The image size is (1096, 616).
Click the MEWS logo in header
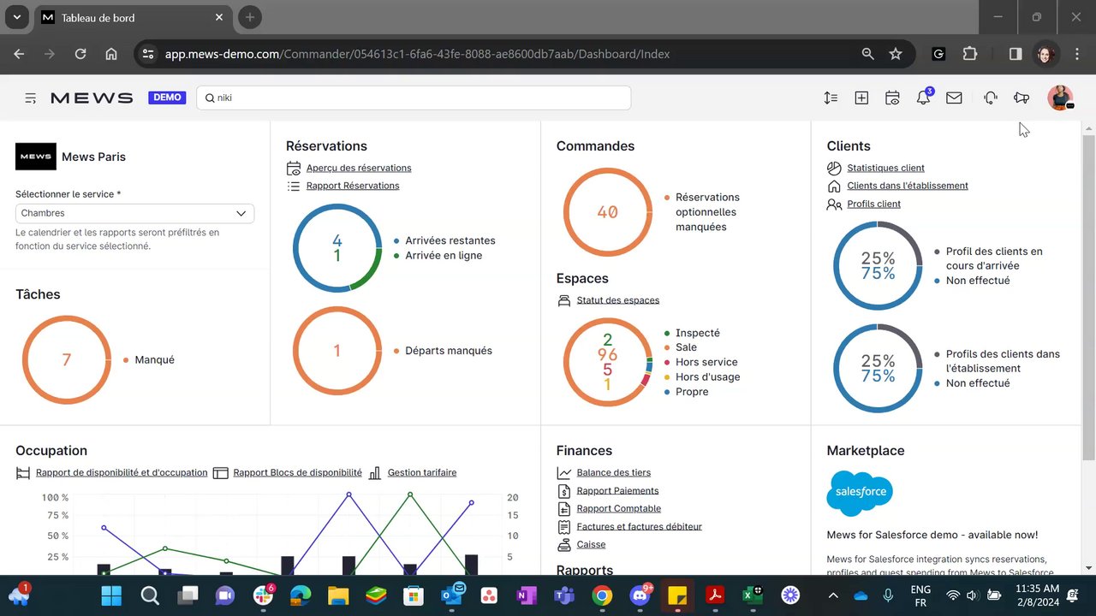(x=92, y=98)
